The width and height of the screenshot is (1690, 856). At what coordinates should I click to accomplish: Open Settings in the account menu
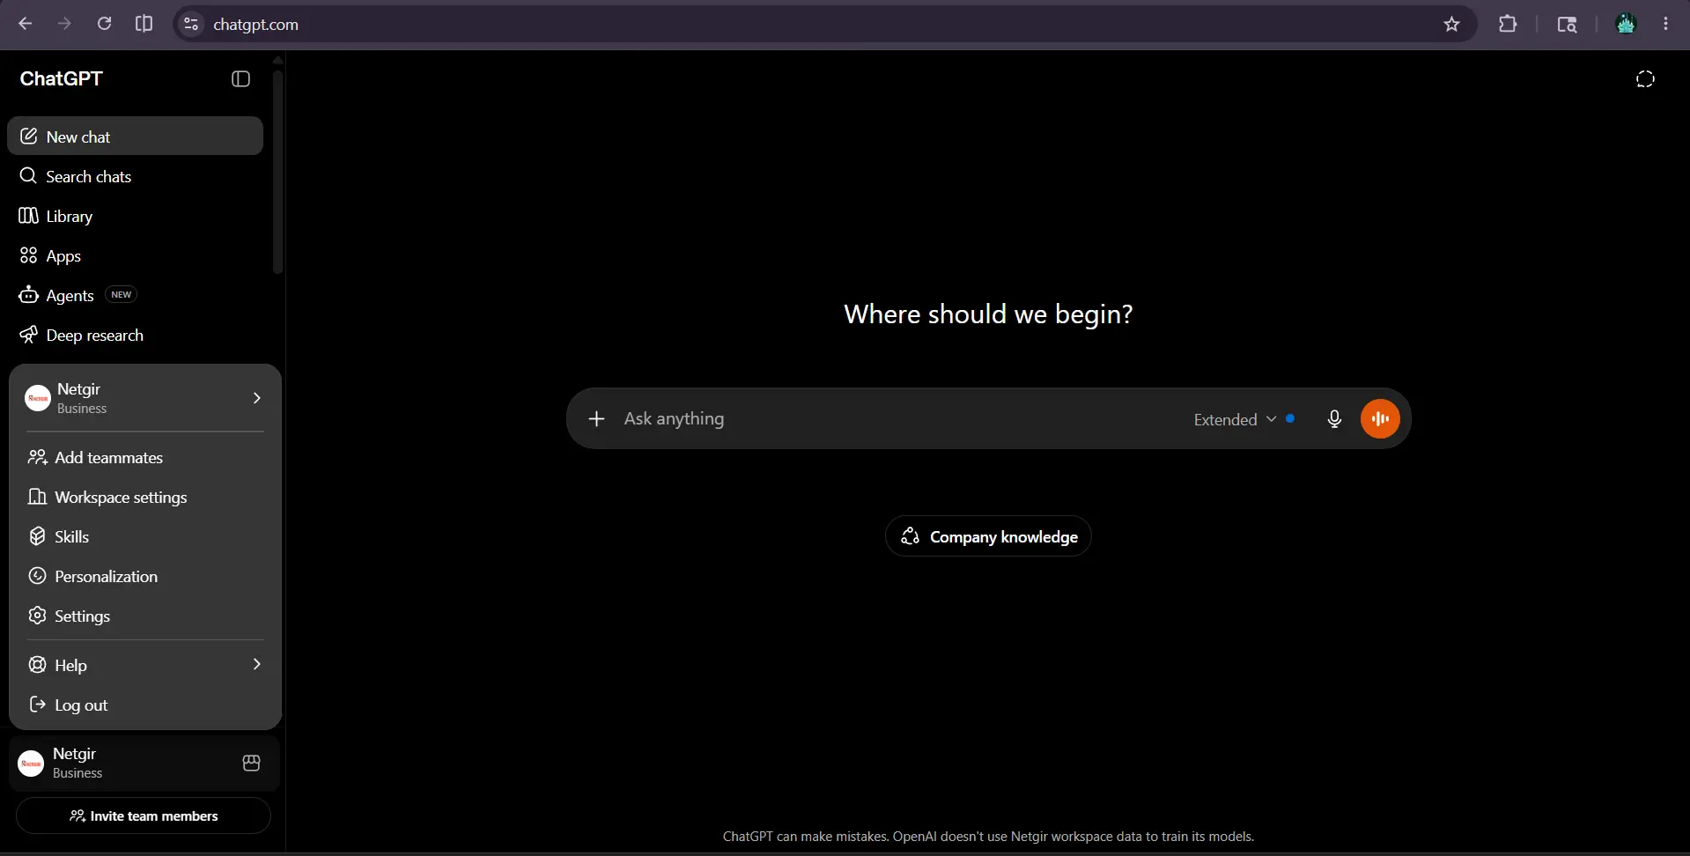coord(145,616)
